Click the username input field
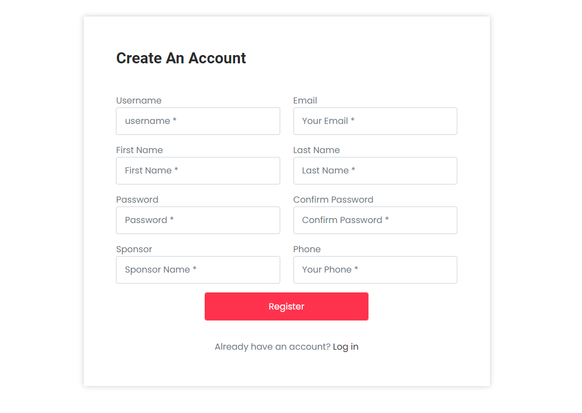This screenshot has width=582, height=413. (197, 121)
